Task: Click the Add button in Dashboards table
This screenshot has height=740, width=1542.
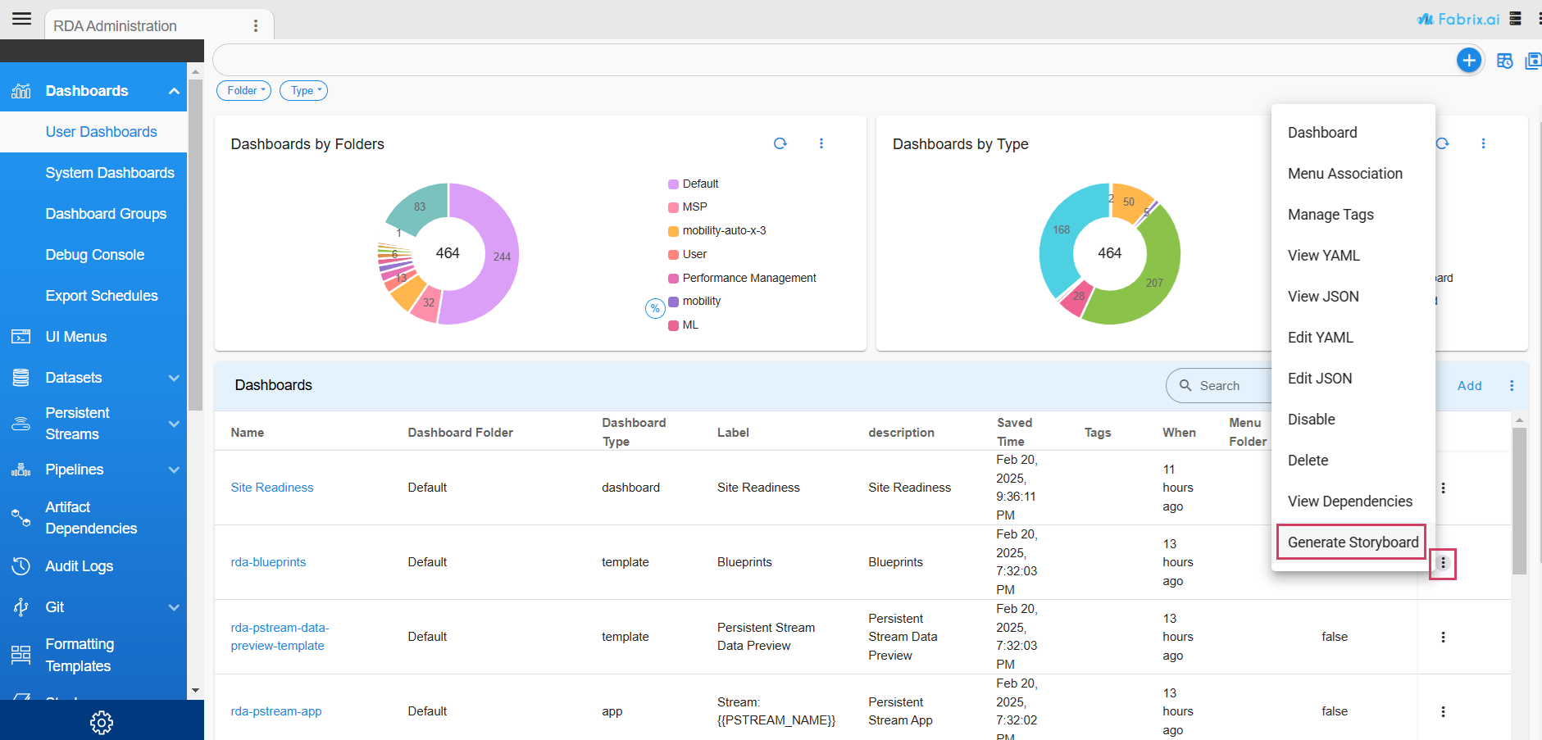Action: point(1469,386)
